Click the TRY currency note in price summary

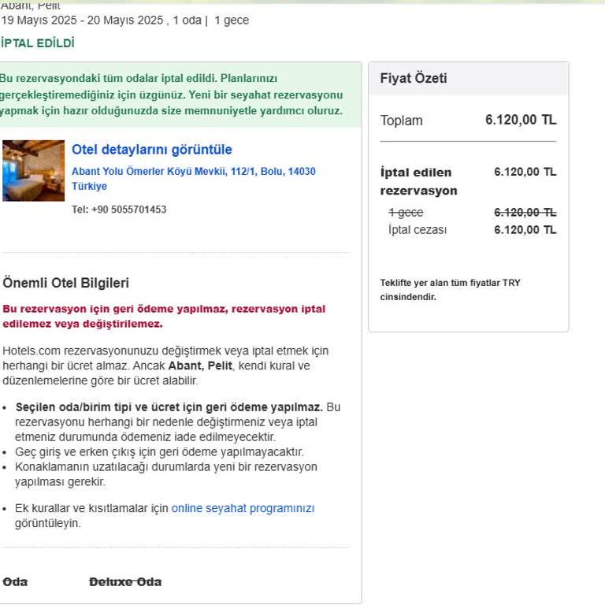tap(450, 290)
